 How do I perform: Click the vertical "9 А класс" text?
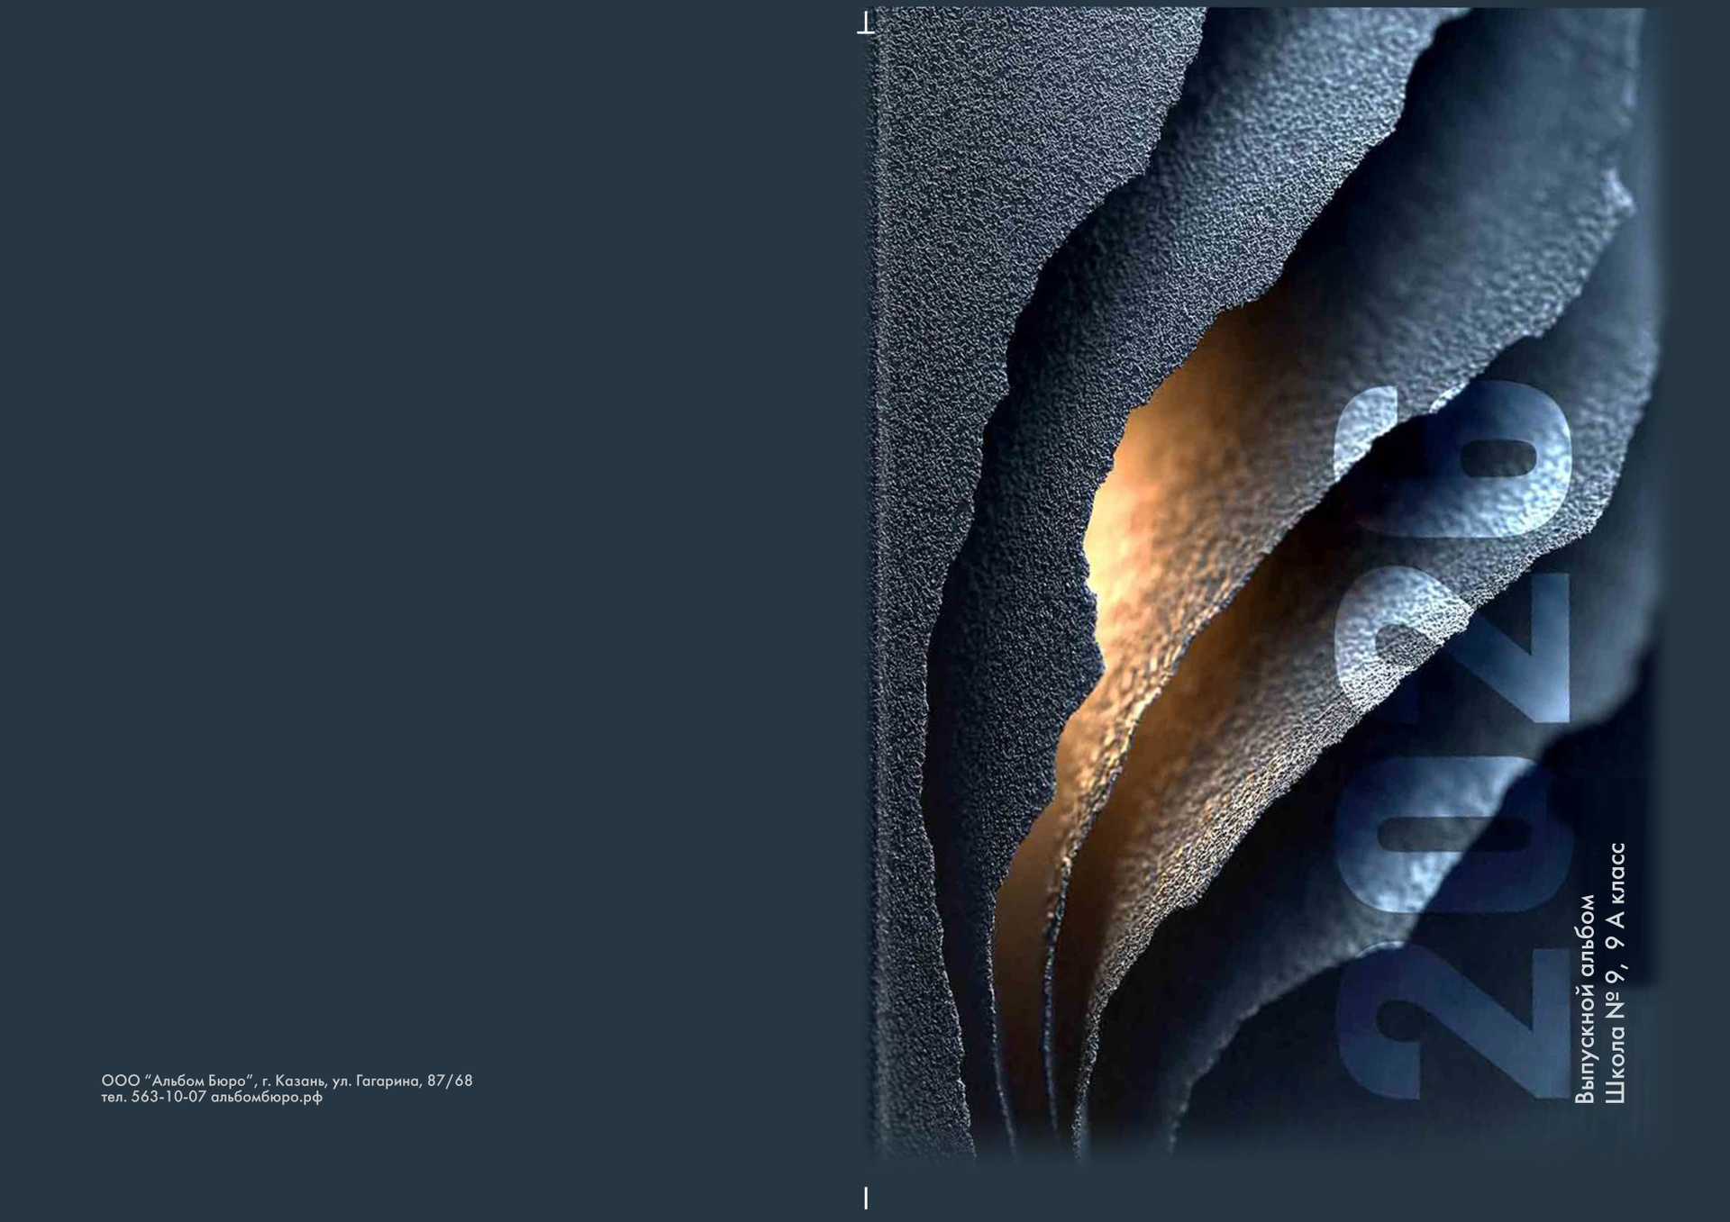coord(1615,896)
